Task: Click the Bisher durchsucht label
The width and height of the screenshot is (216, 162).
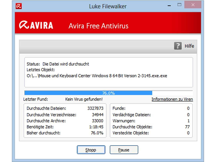Action: pos(43,133)
